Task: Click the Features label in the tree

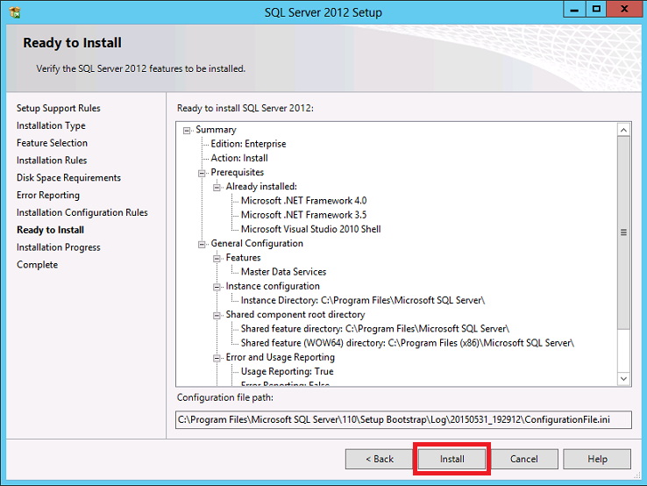Action: tap(243, 258)
